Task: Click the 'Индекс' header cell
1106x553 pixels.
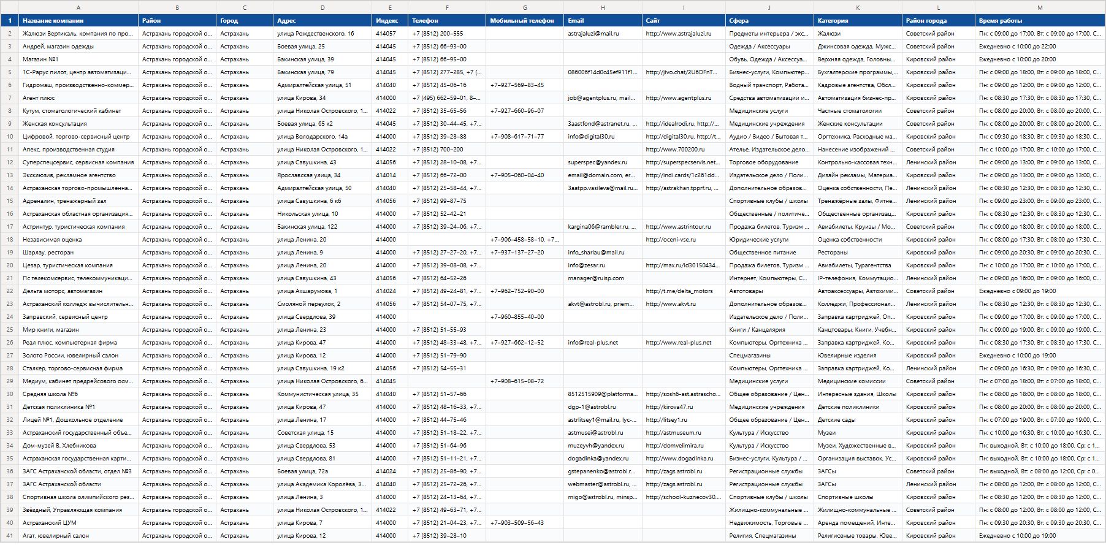Action: pyautogui.click(x=390, y=21)
